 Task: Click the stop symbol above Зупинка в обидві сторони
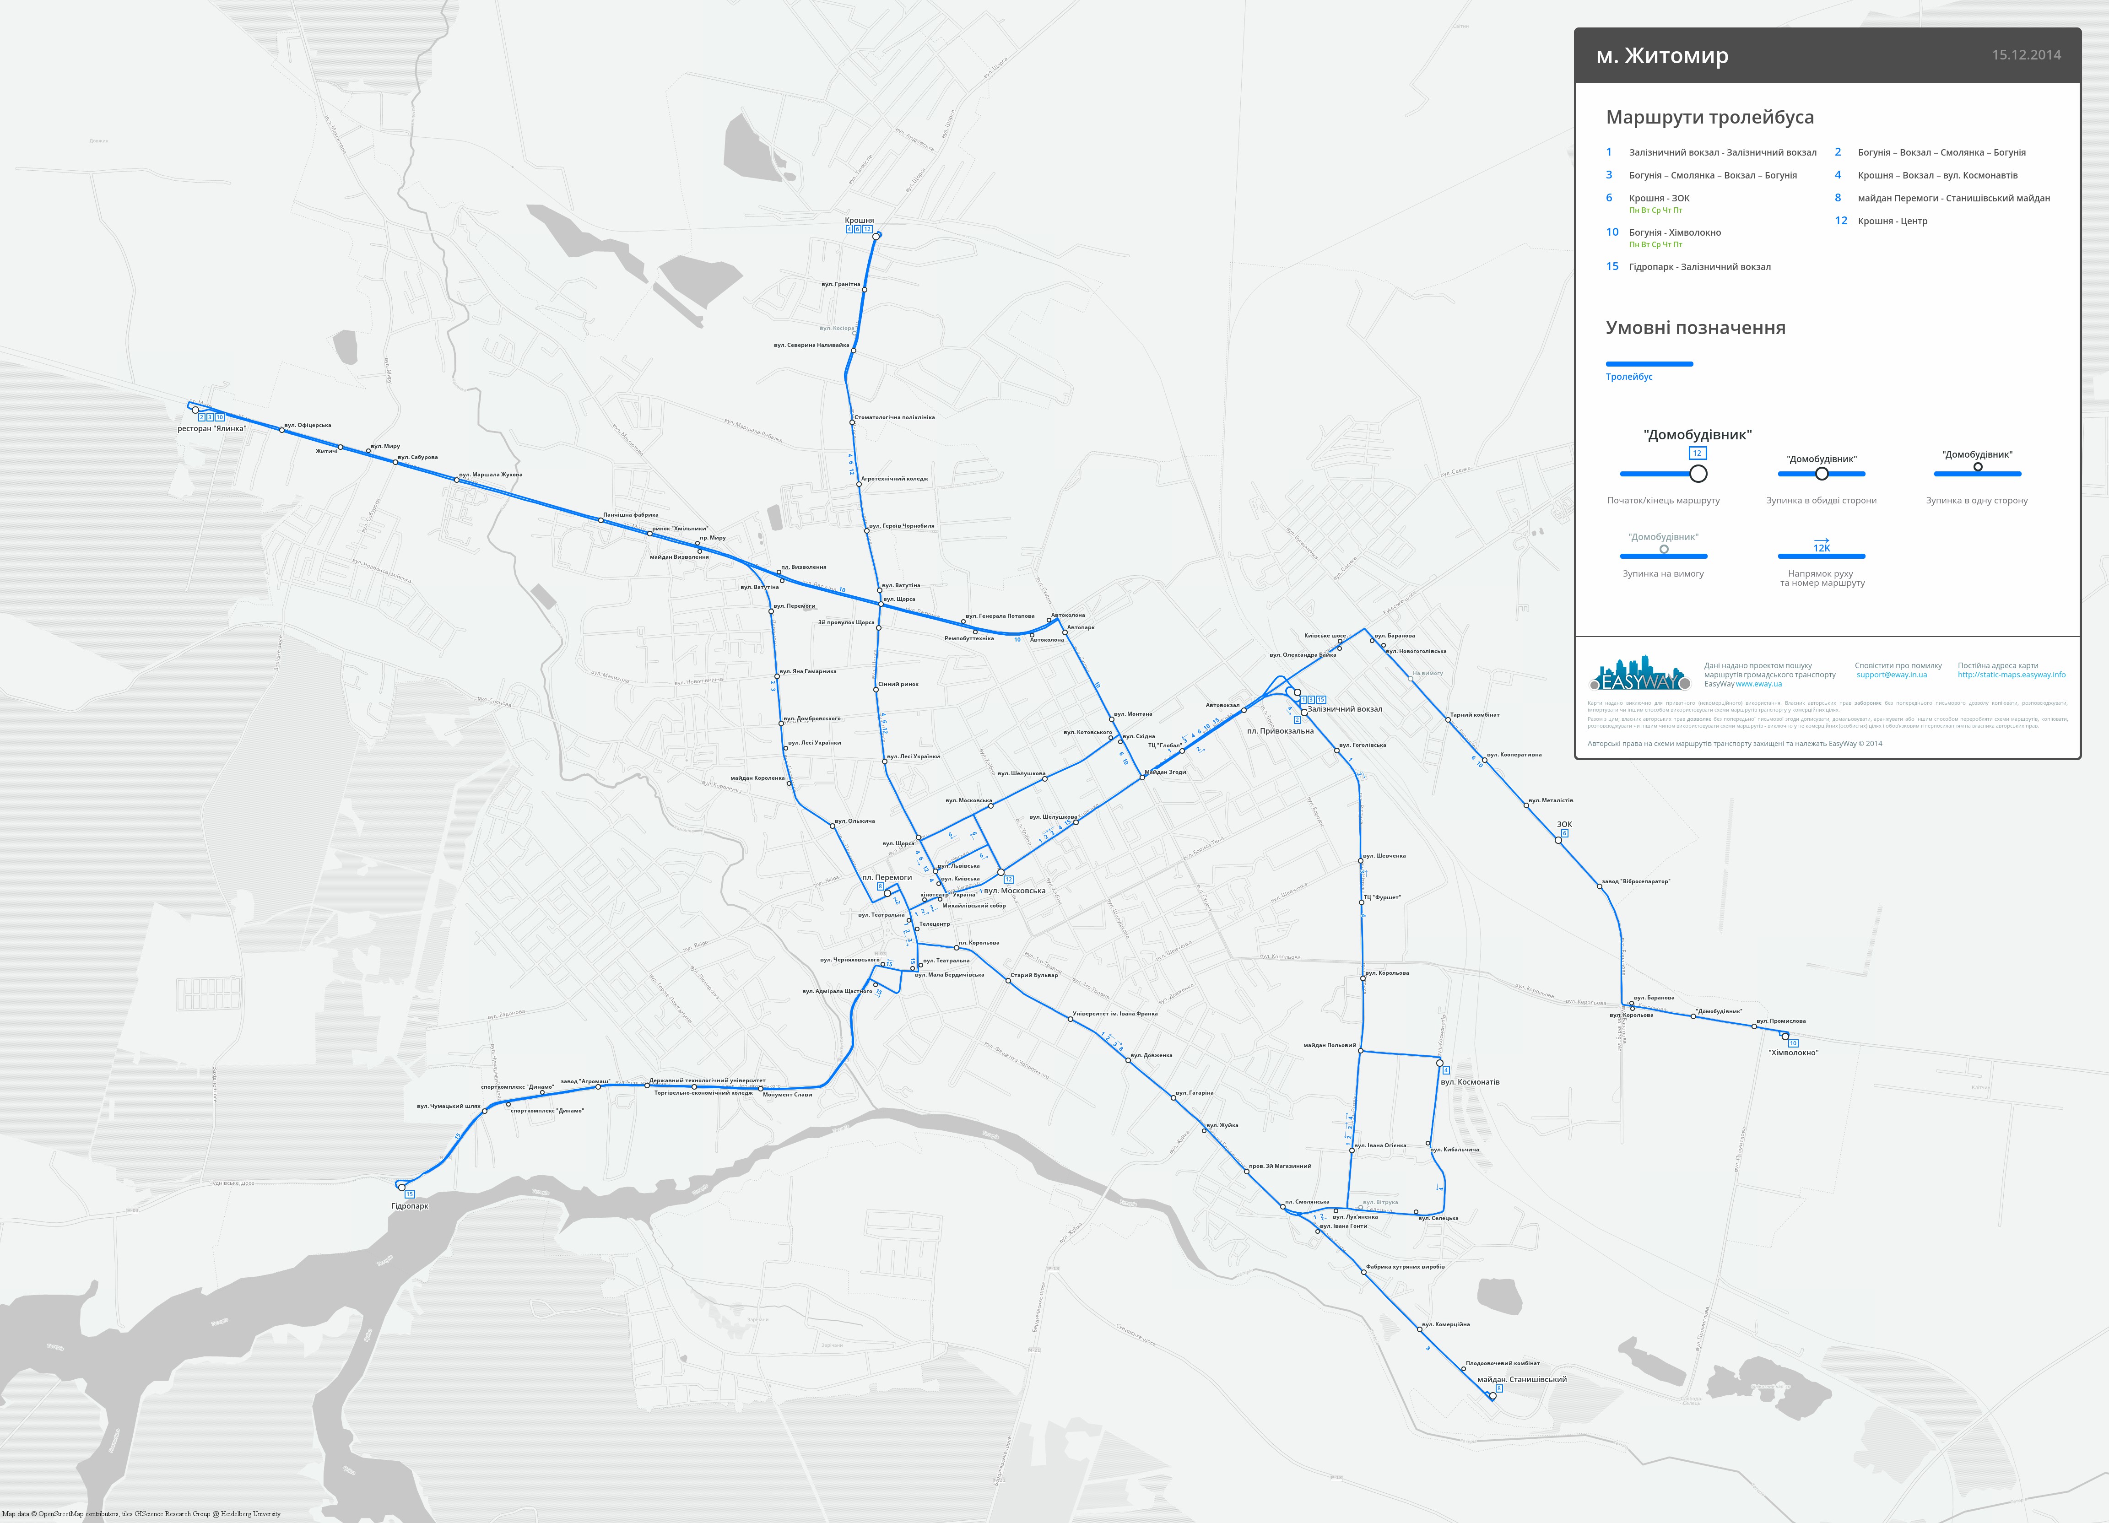[1822, 473]
